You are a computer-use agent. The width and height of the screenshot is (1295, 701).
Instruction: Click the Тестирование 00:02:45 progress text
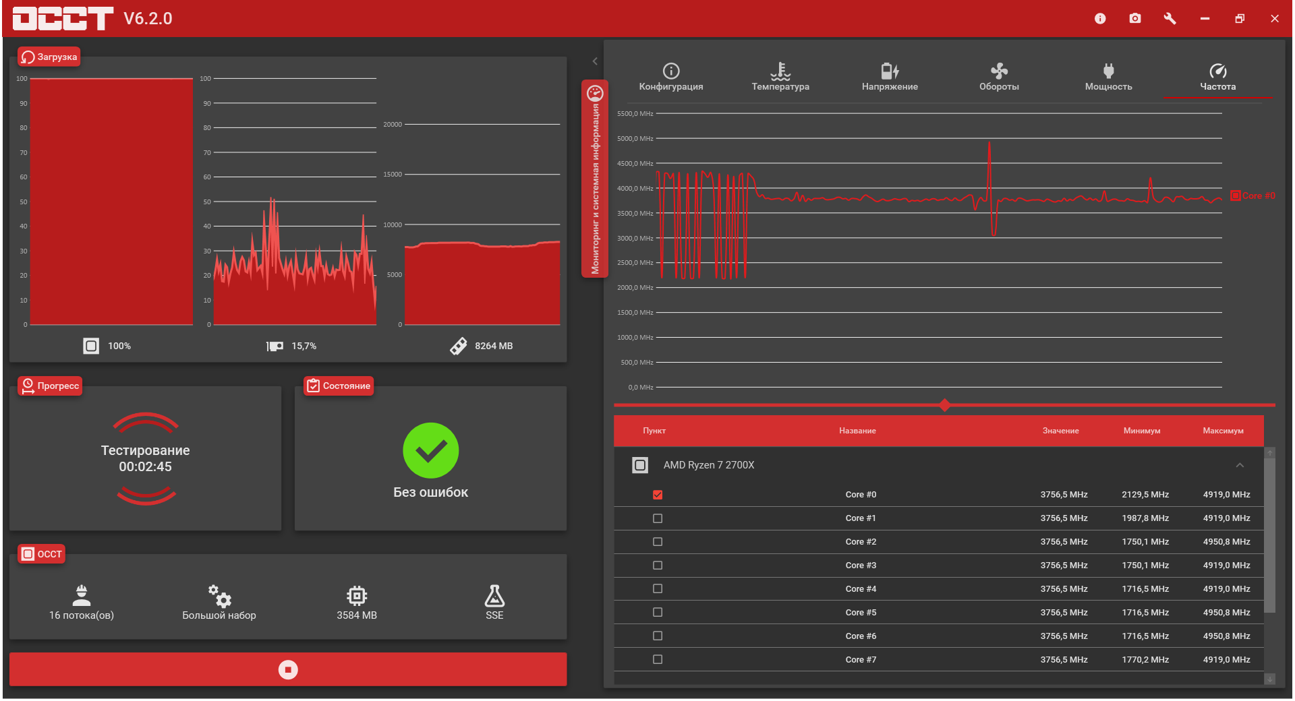[x=145, y=458]
